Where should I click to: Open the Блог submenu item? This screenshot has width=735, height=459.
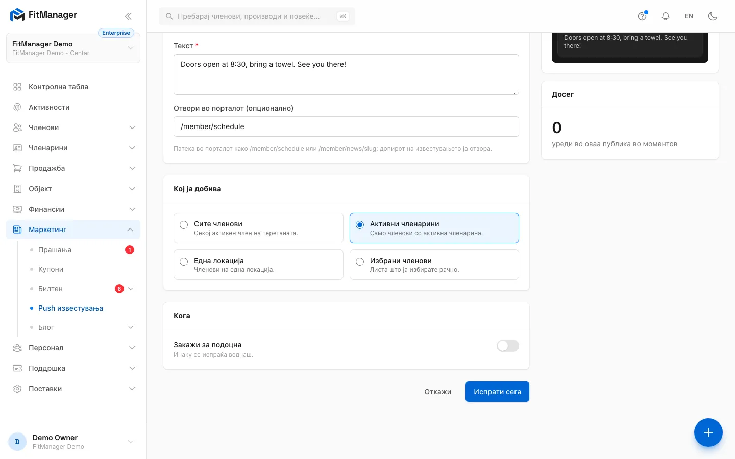point(46,327)
